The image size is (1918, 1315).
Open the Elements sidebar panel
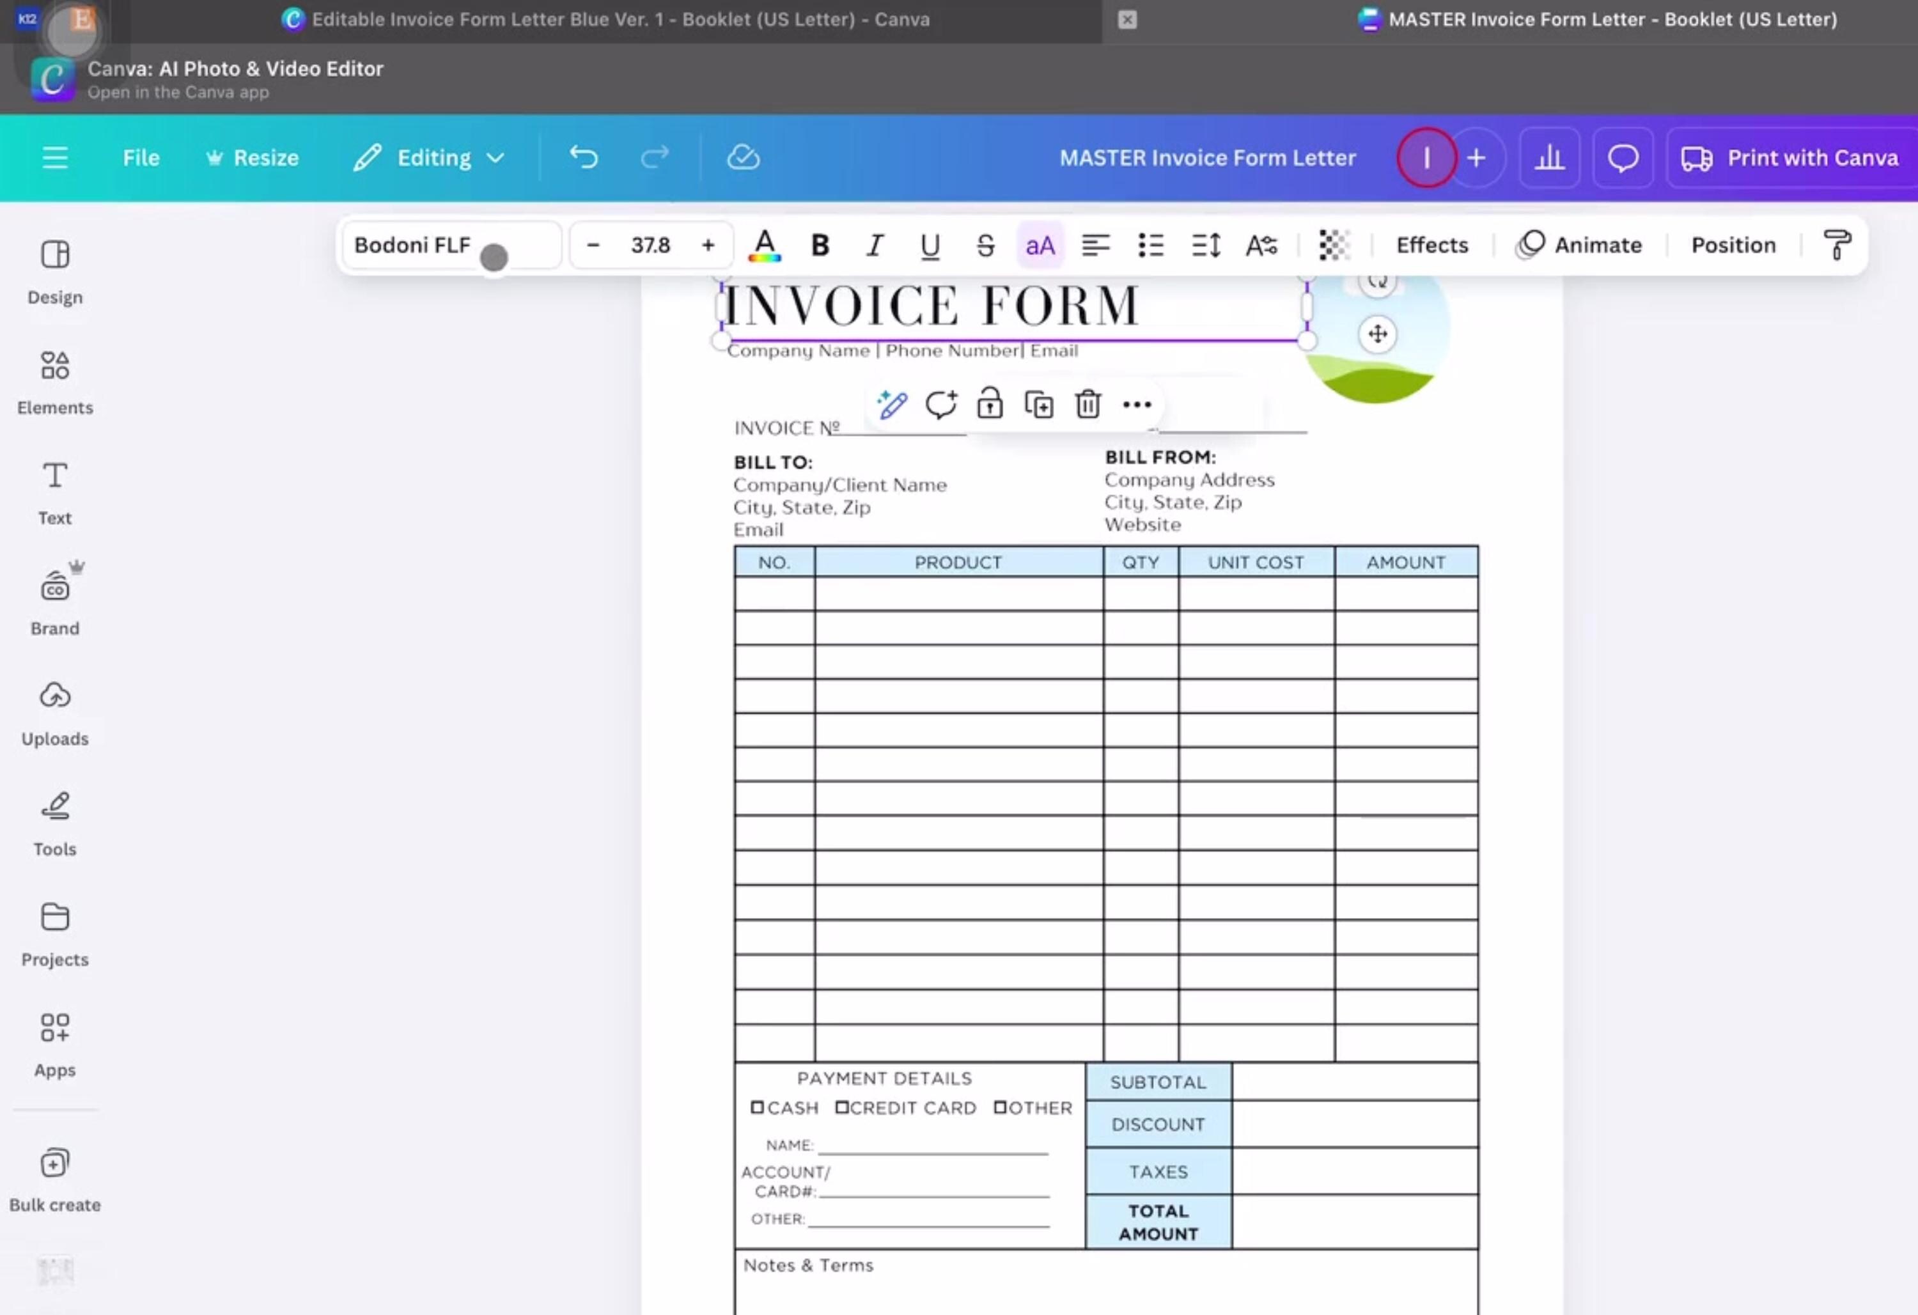tap(54, 382)
